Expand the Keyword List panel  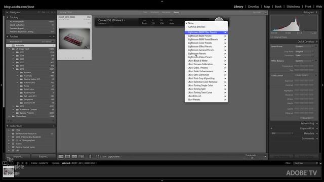pos(317,128)
